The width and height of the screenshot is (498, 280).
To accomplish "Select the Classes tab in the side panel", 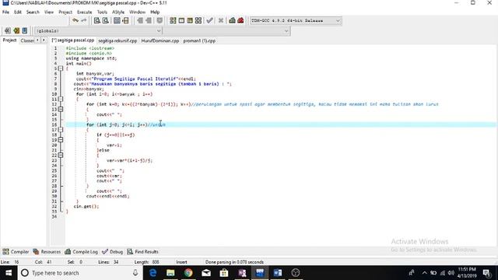I will pyautogui.click(x=27, y=40).
